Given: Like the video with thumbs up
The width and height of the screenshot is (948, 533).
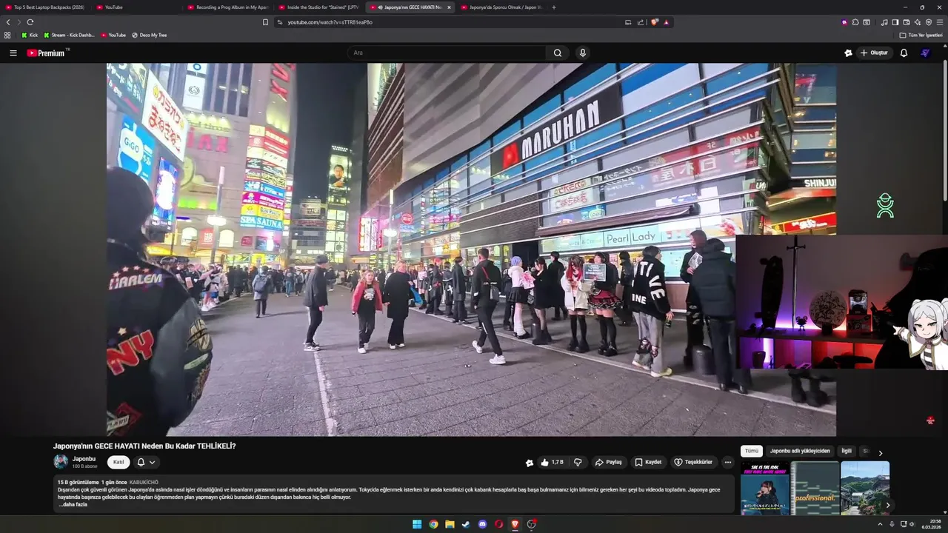Looking at the screenshot, I should pos(553,462).
